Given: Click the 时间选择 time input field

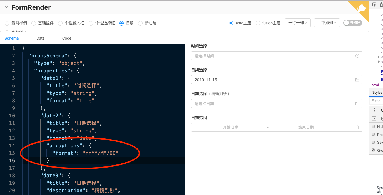Looking at the screenshot, I should coord(277,56).
